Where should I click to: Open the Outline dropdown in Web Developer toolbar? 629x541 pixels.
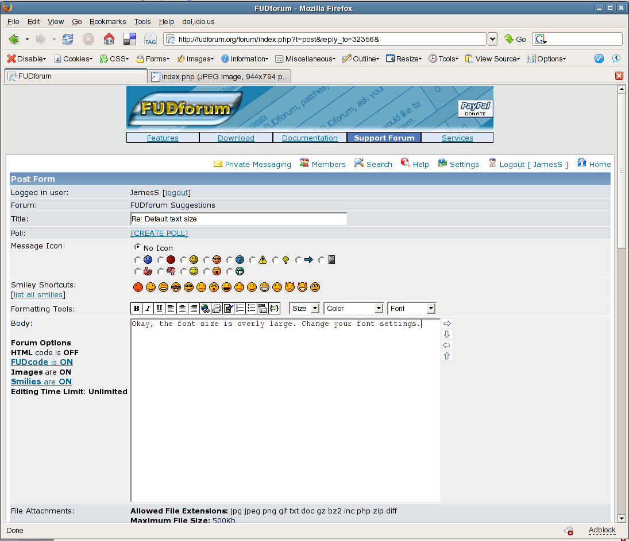point(361,59)
